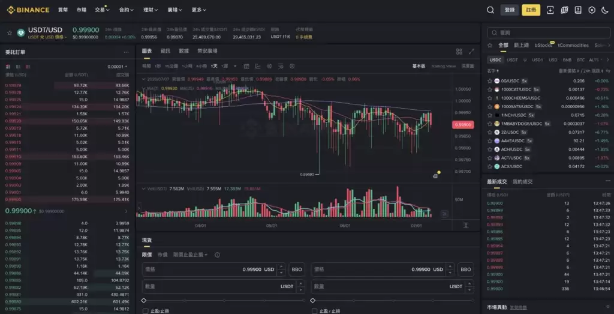Open the chart settings round icon
Image resolution: width=614 pixels, height=314 pixels.
tap(292, 66)
